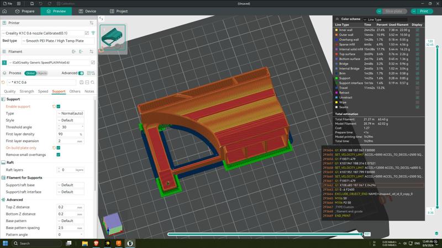The height and width of the screenshot is (248, 442).
Task: Click the save icon in the title bar
Action: pyautogui.click(x=31, y=3)
